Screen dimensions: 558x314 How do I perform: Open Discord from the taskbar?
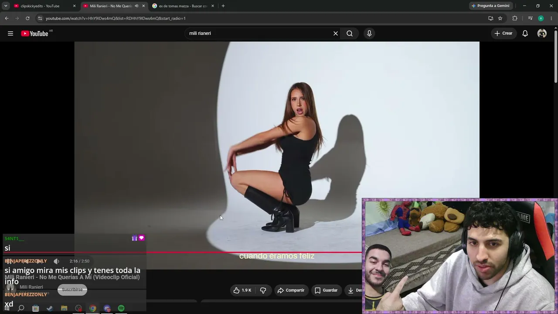coord(107,308)
